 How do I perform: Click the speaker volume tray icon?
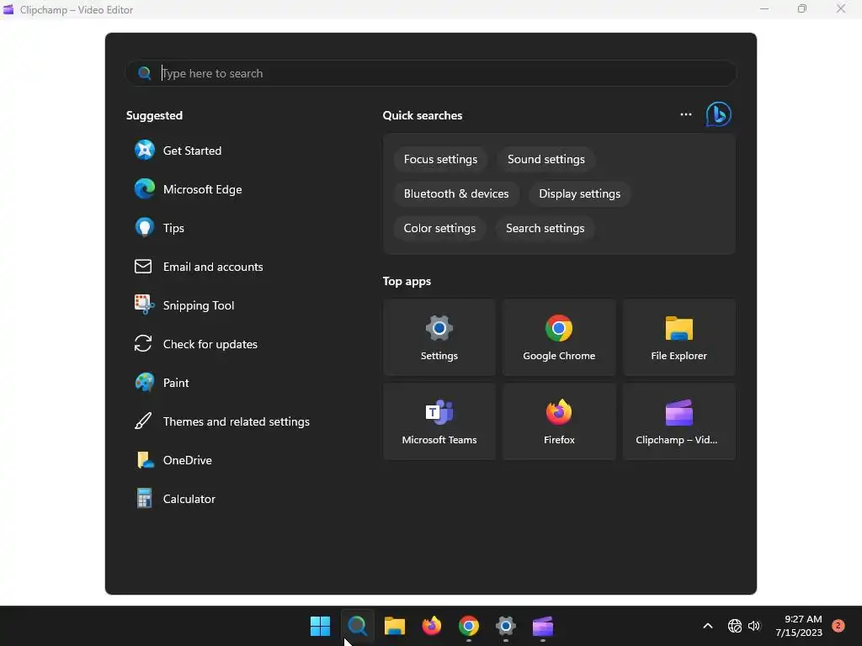754,626
